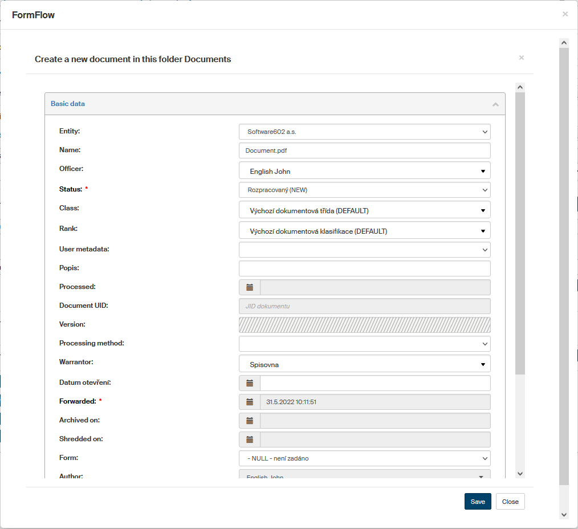This screenshot has width=578, height=529.
Task: Open the Form dropdown
Action: coord(364,458)
